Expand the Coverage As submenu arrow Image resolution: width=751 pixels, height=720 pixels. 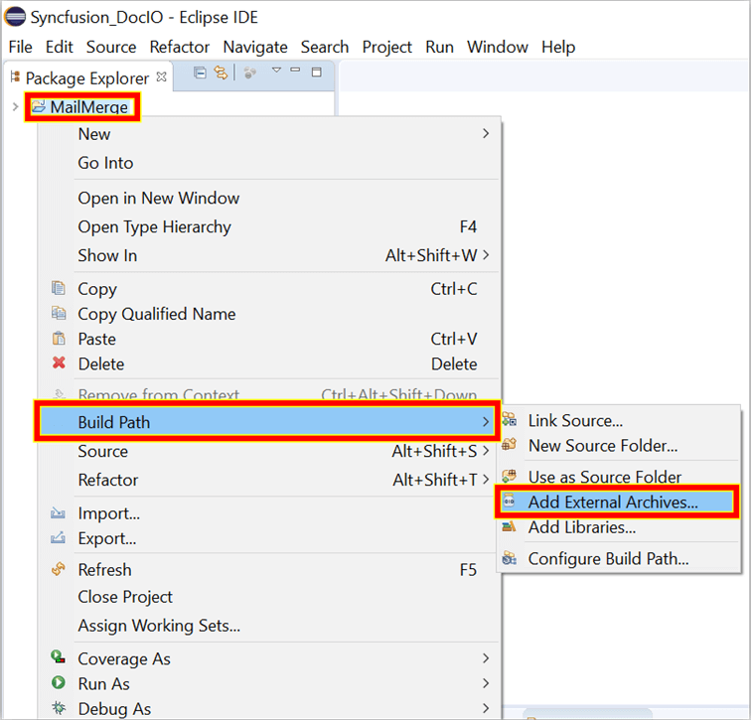click(x=486, y=658)
